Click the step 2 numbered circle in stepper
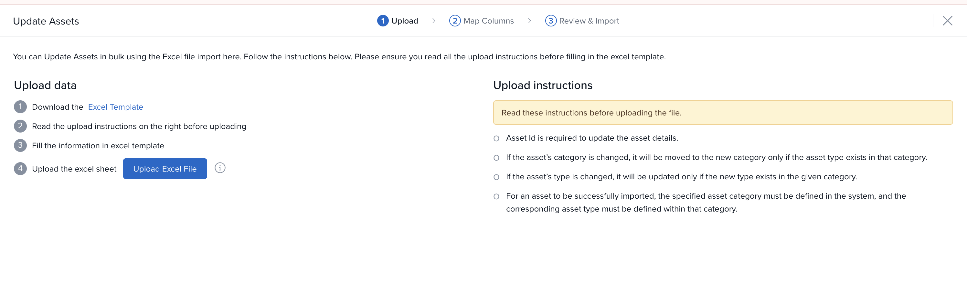The image size is (967, 307). tap(455, 21)
